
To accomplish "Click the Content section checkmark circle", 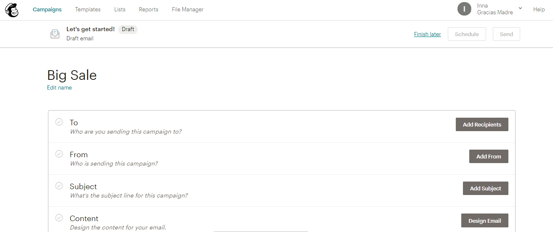I will (59, 218).
